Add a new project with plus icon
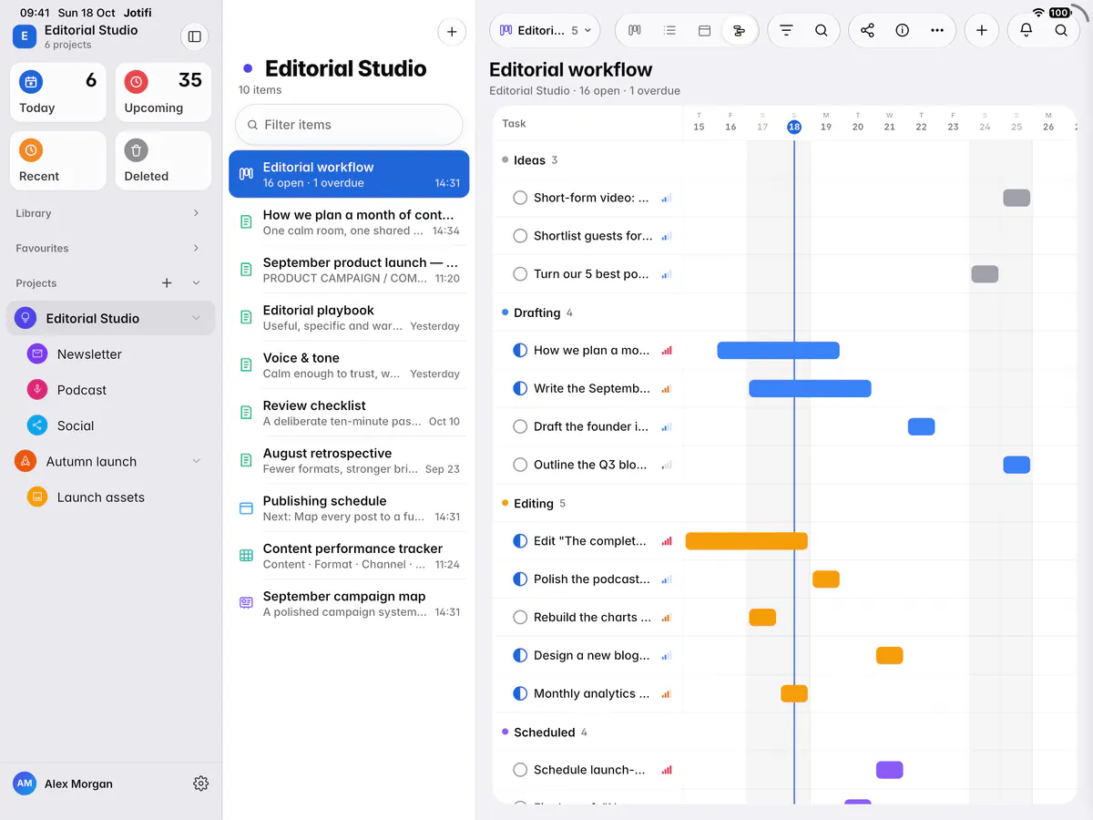 [x=167, y=283]
